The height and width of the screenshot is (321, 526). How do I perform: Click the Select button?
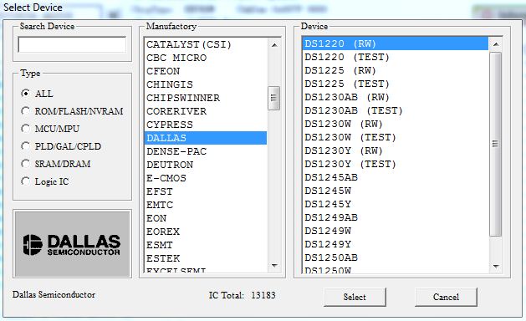(x=355, y=297)
